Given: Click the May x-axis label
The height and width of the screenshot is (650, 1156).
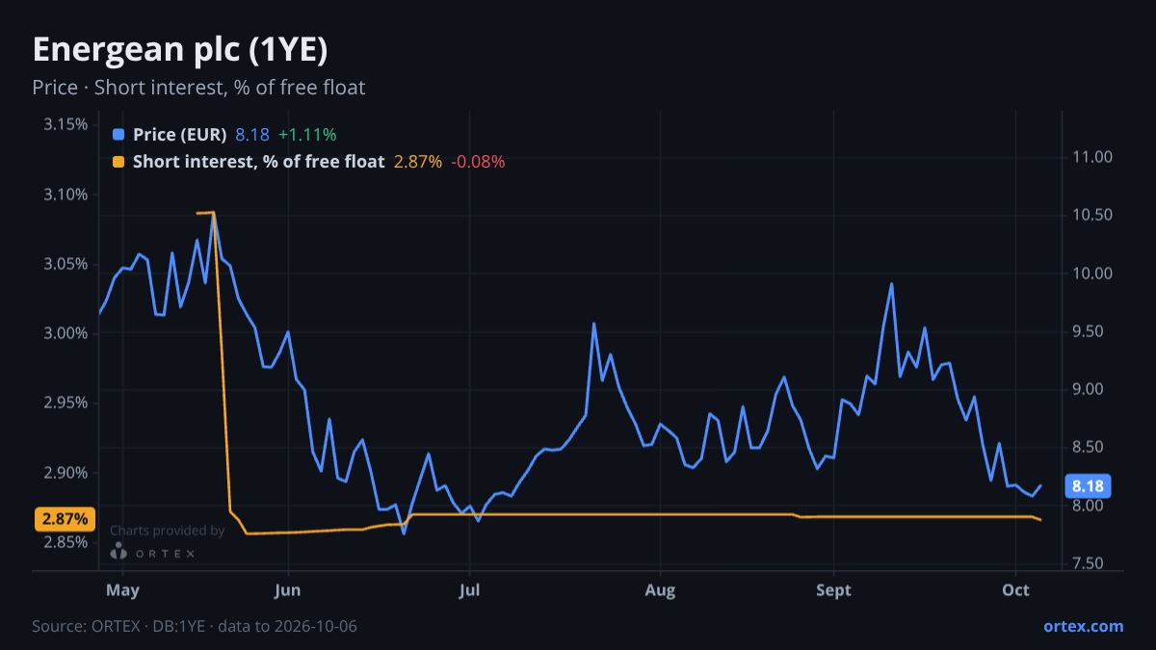Looking at the screenshot, I should click(122, 590).
